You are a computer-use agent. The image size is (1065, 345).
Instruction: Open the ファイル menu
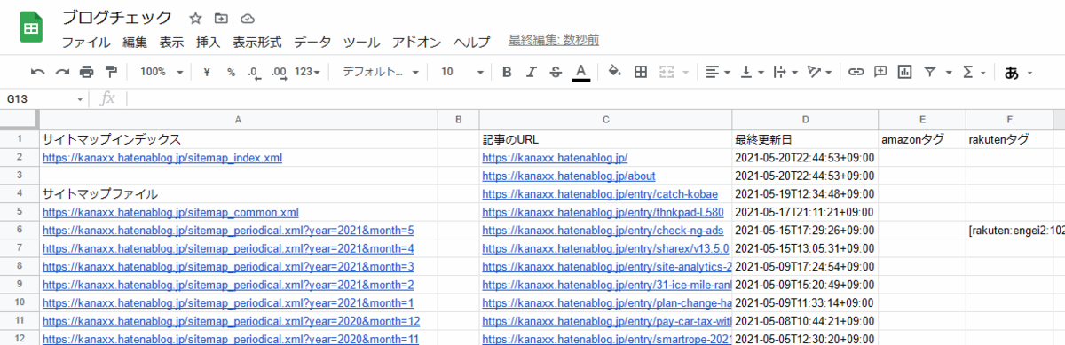tap(86, 42)
